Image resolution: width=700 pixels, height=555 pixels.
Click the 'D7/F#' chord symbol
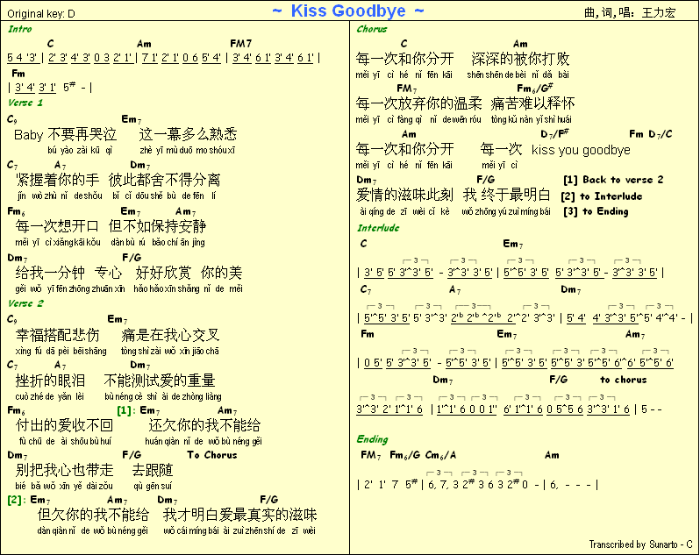tap(554, 133)
